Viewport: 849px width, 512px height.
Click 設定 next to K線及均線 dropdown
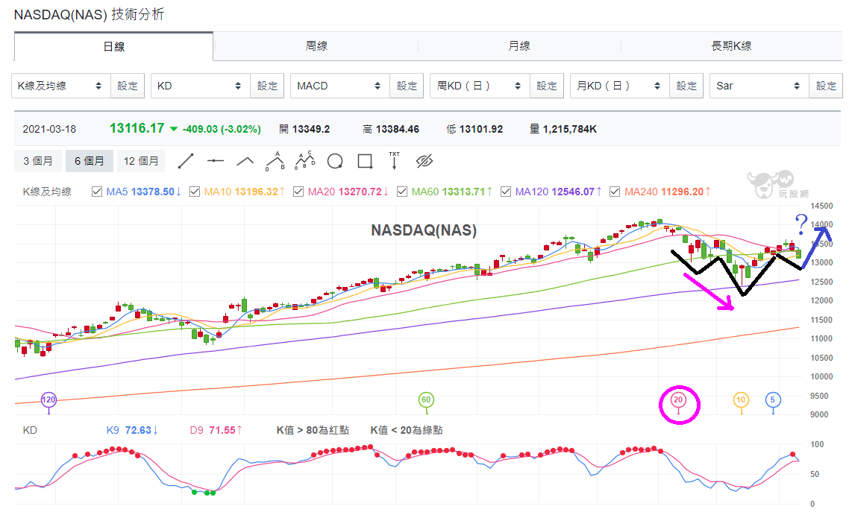[x=128, y=86]
